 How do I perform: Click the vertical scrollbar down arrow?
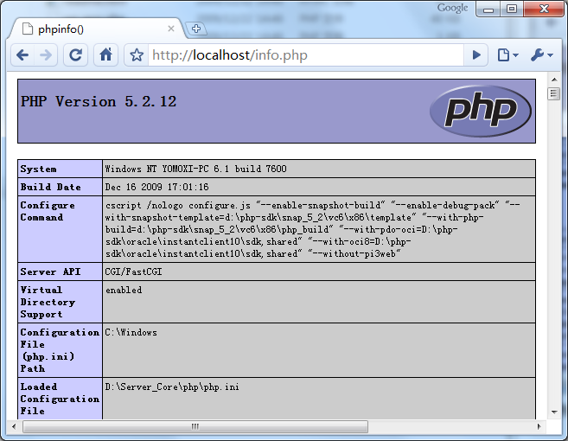tap(554, 412)
